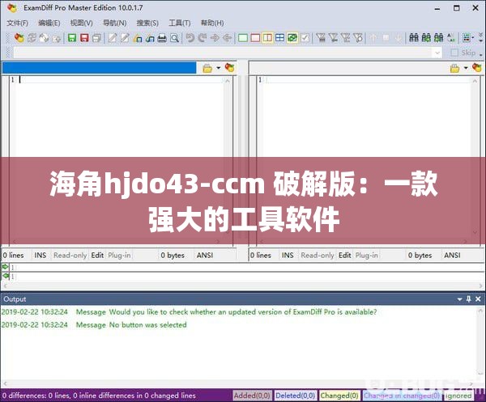Screen dimensions: 486x402
Task: Click the Undo arrow icon
Action: (x=190, y=38)
